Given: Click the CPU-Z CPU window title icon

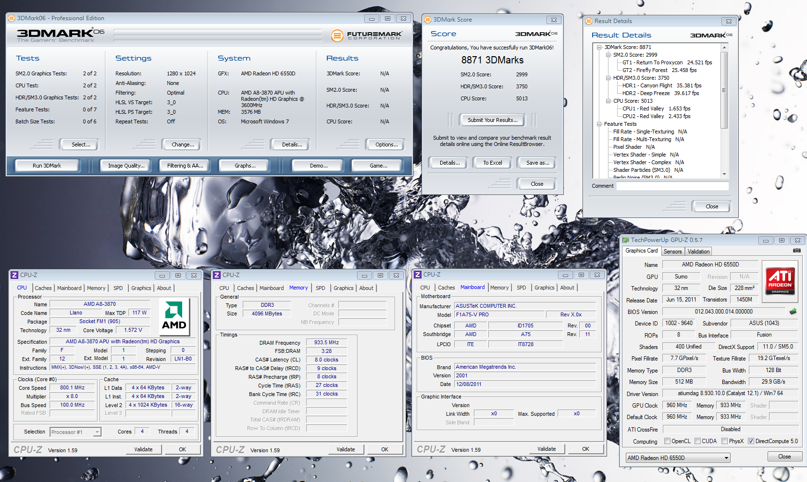Looking at the screenshot, I should [x=14, y=275].
